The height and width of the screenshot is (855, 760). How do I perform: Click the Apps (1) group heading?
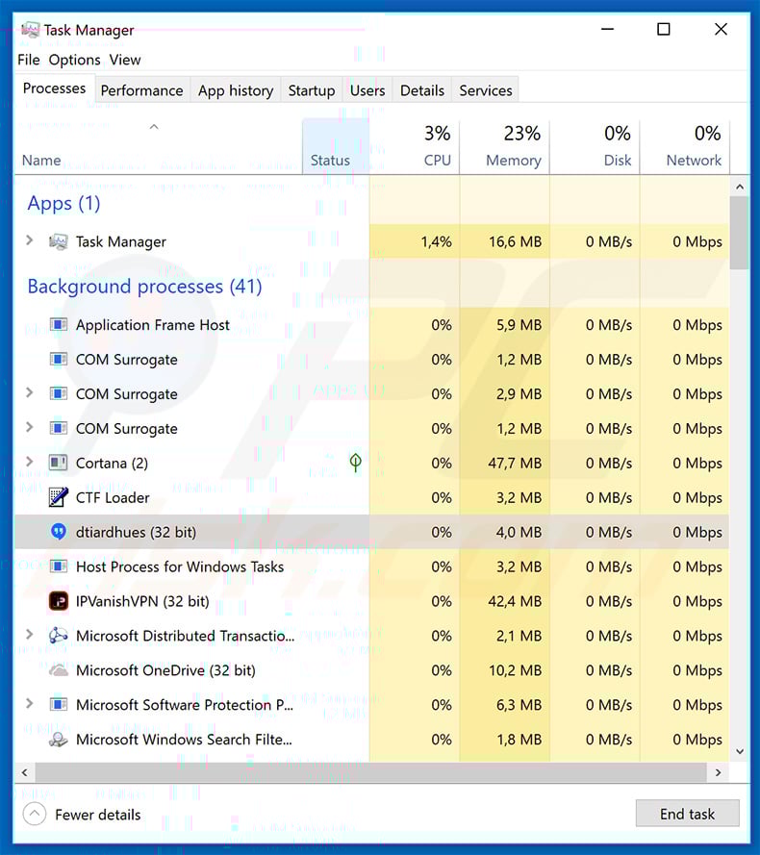(63, 203)
